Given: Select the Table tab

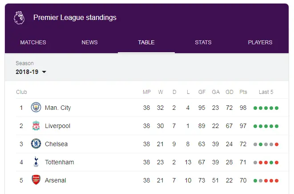Looking at the screenshot, I should pyautogui.click(x=146, y=43).
